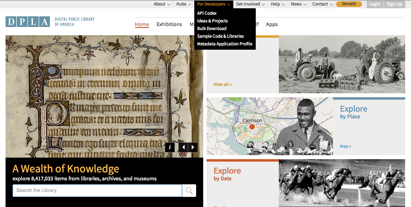Click the 'A Wealth of Knowledge' heading
Image resolution: width=411 pixels, height=207 pixels.
pos(66,169)
